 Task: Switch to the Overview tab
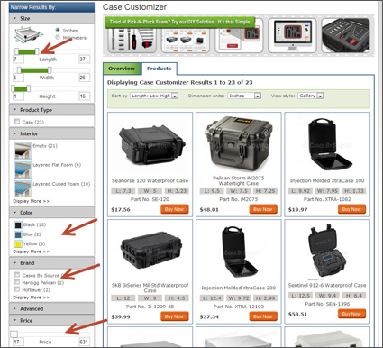(122, 69)
